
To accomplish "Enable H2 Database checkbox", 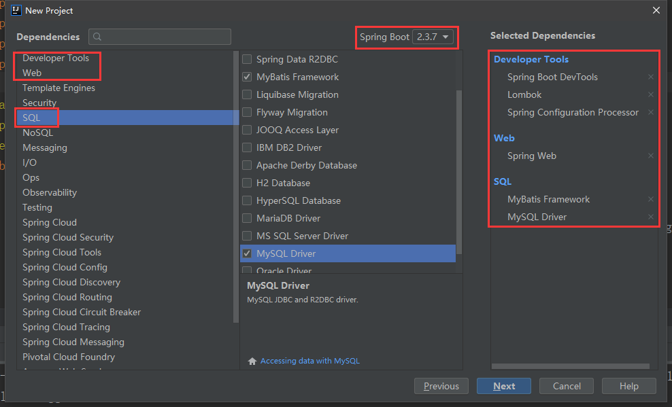I will tap(247, 183).
